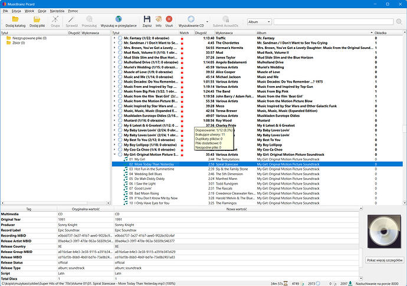
Task: Click the left pane horizontal scrollbar
Action: [55, 203]
